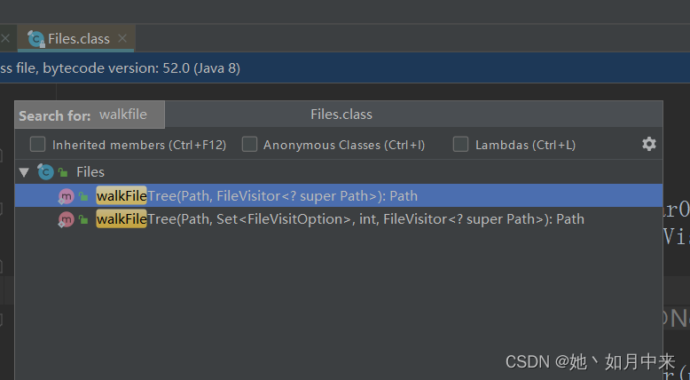The image size is (690, 380).
Task: Click green lock icon of first walkFileTree
Action: click(x=83, y=196)
